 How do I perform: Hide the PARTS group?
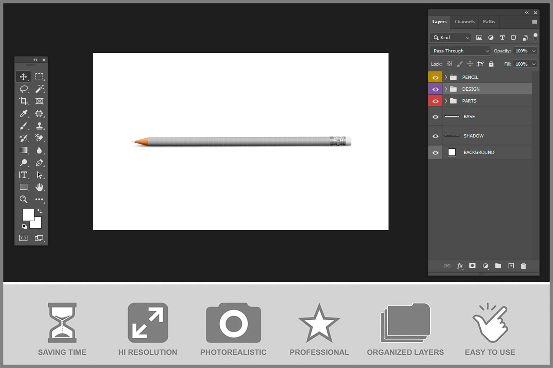(435, 101)
